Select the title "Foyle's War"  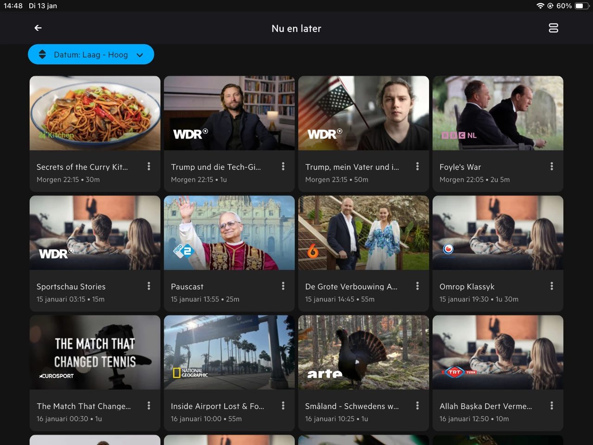click(x=460, y=167)
